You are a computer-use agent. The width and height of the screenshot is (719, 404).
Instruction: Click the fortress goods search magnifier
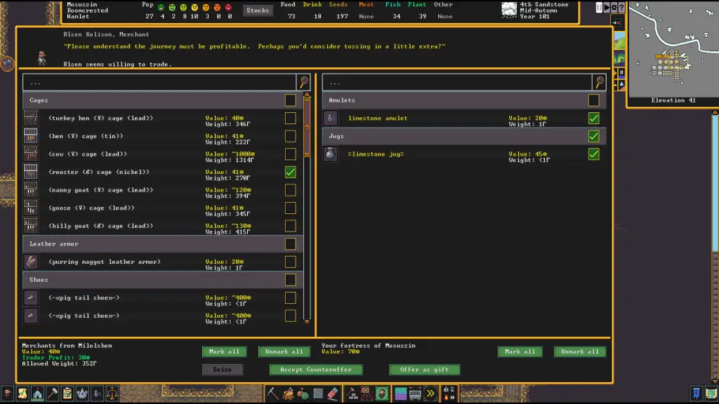tap(600, 82)
